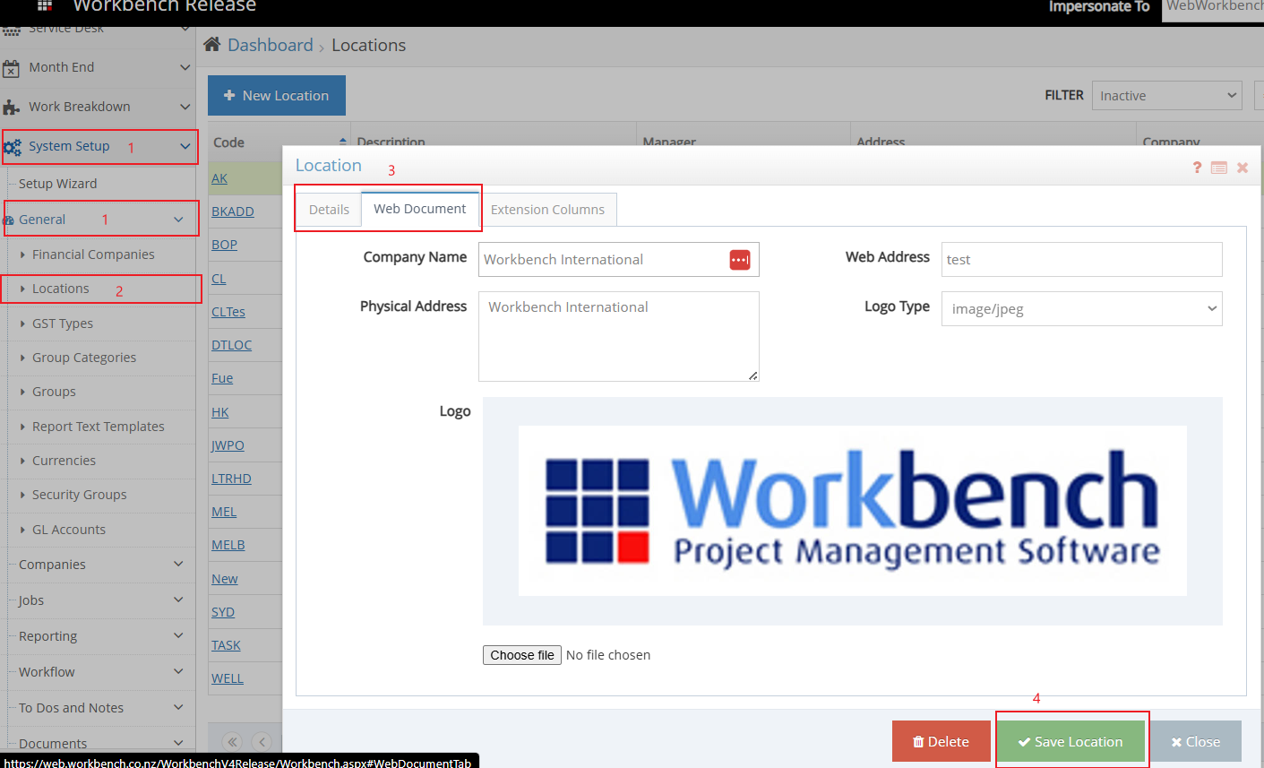Image resolution: width=1264 pixels, height=768 pixels.
Task: Click the Save Location button
Action: (1071, 742)
